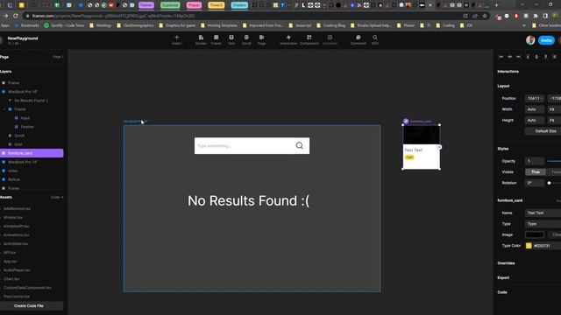Click the align left icon in properties panel
Image resolution: width=561 pixels, height=315 pixels.
pyautogui.click(x=501, y=57)
